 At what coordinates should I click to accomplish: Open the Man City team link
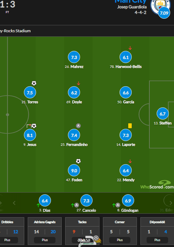coord(130,2)
